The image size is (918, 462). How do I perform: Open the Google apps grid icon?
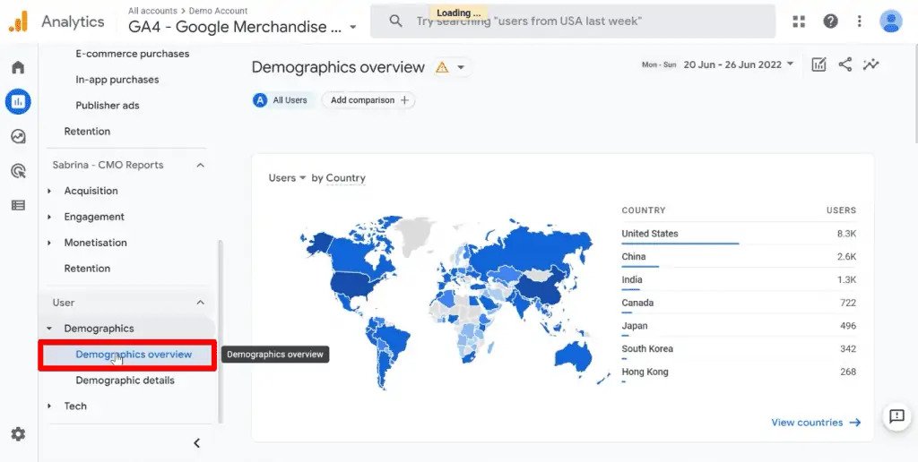click(x=799, y=21)
